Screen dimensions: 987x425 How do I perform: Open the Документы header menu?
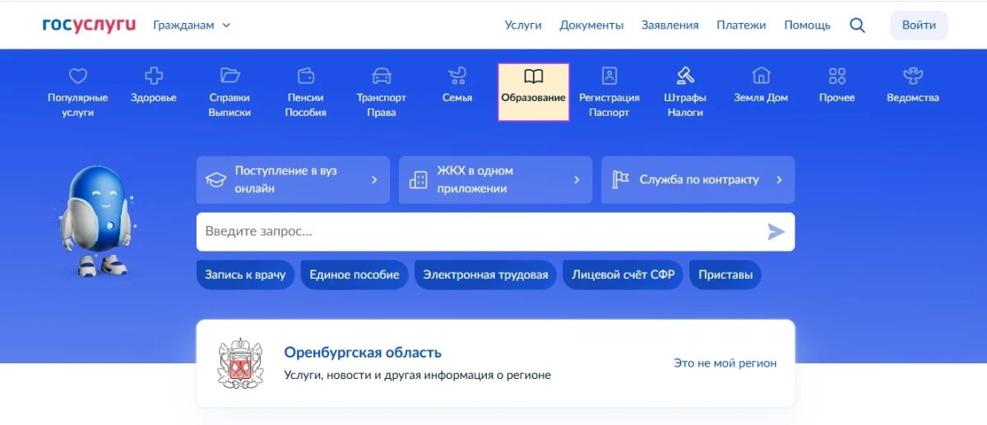pos(591,25)
